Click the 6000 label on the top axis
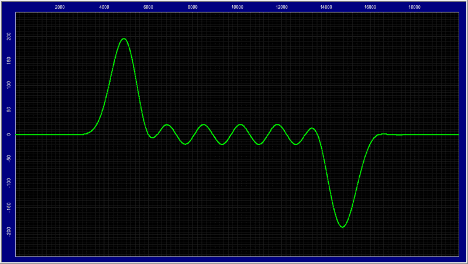468x264 pixels. [149, 7]
